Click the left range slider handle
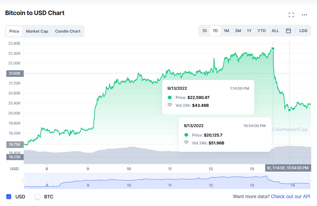This screenshot has height=206, width=317. click(x=24, y=180)
